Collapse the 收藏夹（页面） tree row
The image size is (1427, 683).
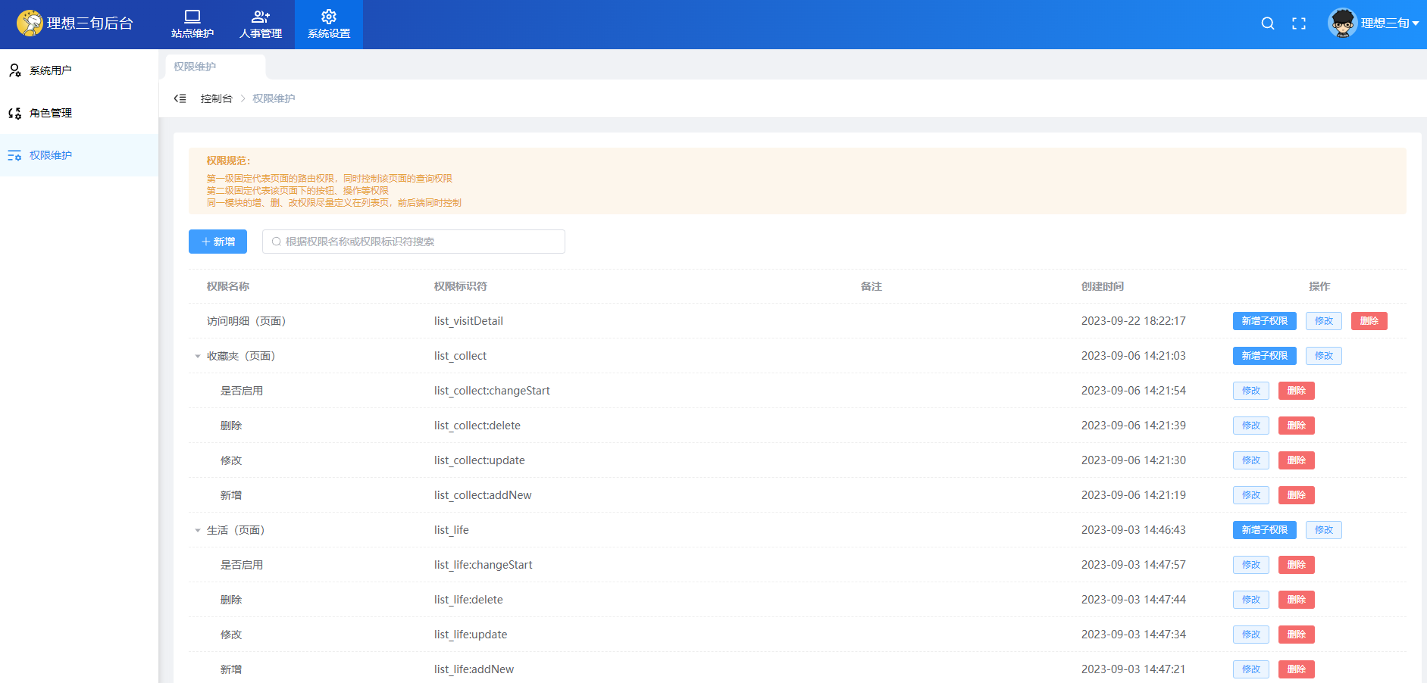(198, 356)
